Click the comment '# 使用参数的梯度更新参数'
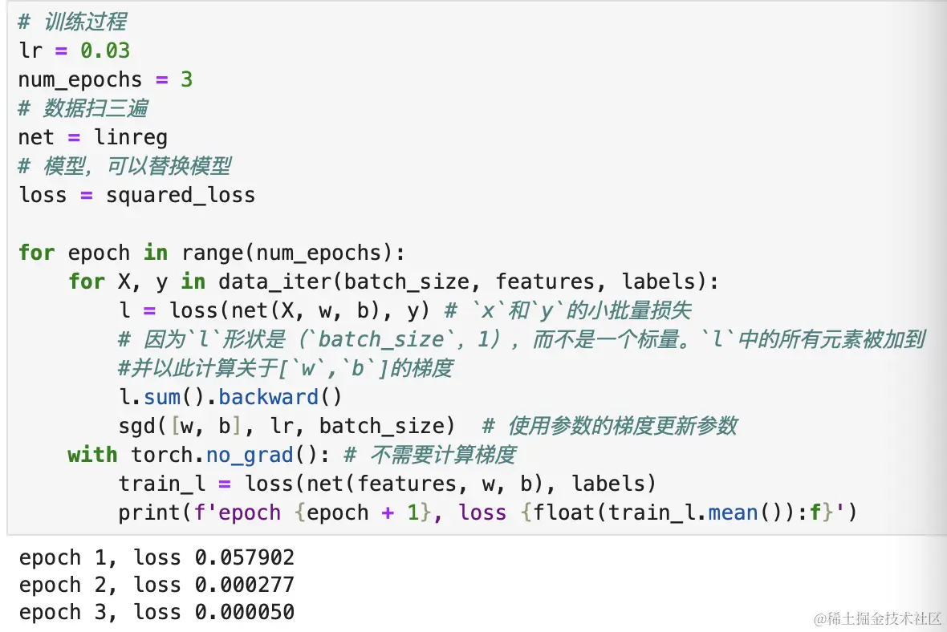Image resolution: width=947 pixels, height=632 pixels. (x=610, y=426)
